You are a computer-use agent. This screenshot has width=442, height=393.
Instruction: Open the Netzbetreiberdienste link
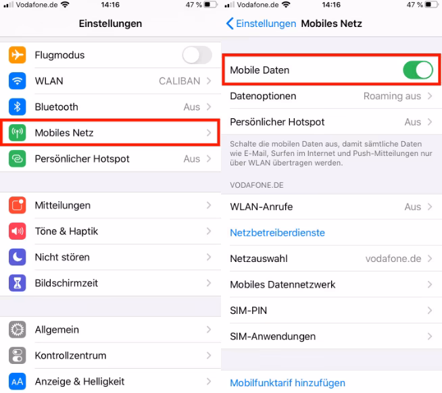pyautogui.click(x=277, y=233)
